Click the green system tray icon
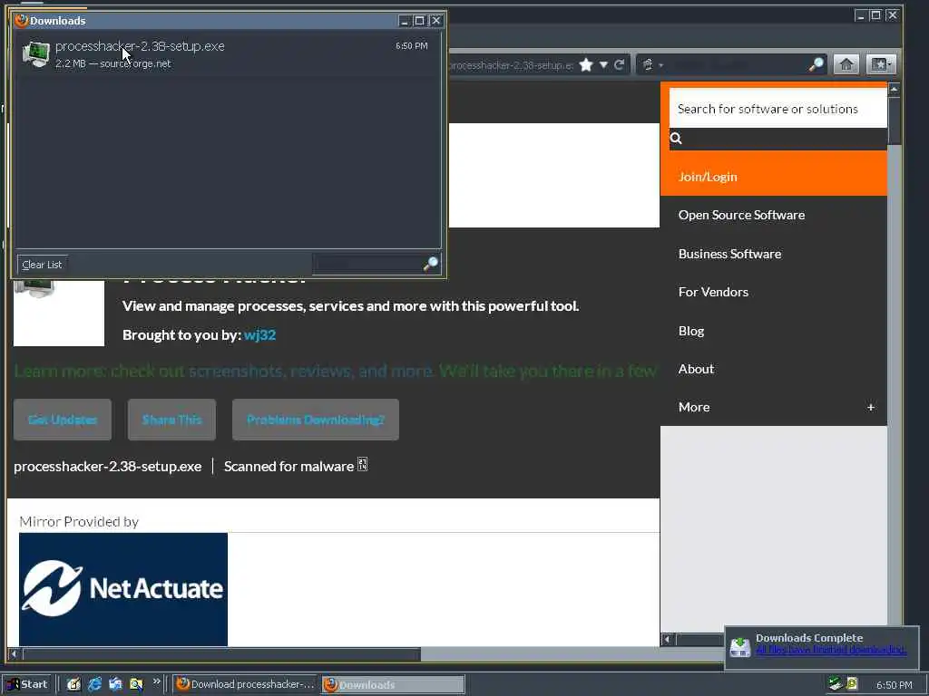This screenshot has height=696, width=929. click(835, 684)
